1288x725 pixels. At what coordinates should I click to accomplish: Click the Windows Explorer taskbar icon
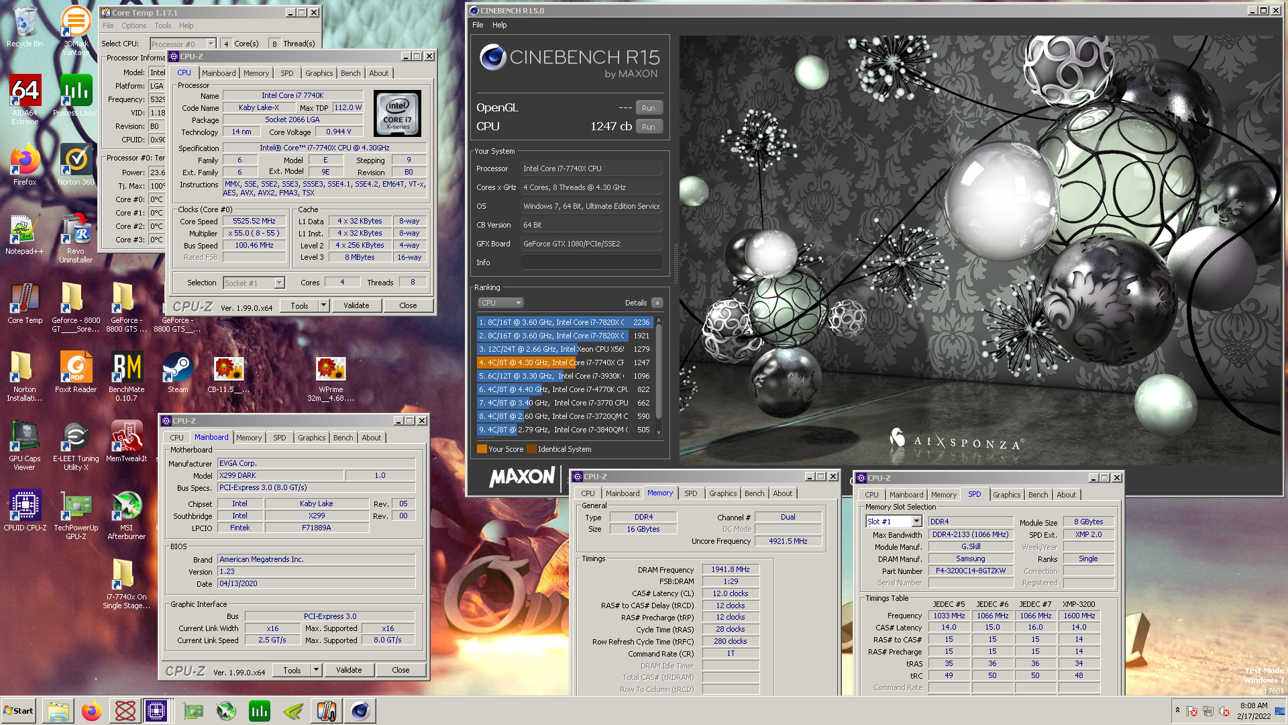pos(58,710)
